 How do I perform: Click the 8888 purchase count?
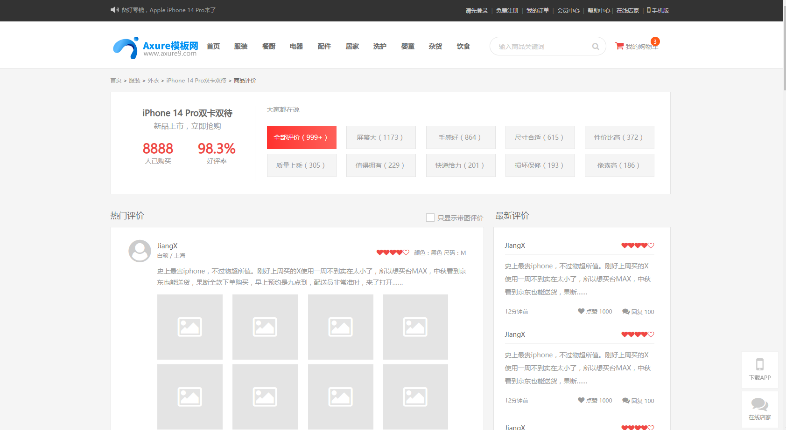158,149
